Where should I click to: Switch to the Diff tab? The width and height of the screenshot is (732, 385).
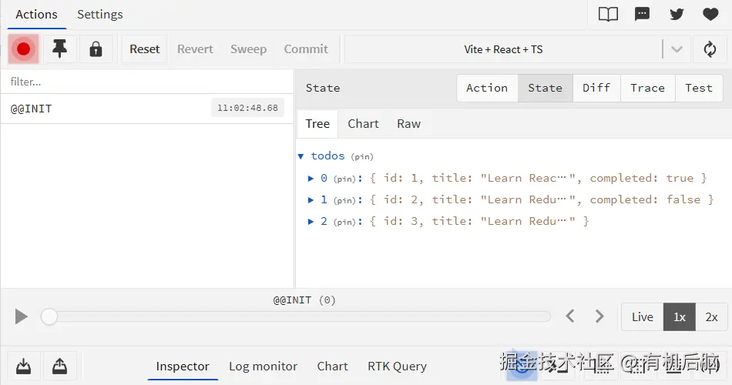click(596, 88)
